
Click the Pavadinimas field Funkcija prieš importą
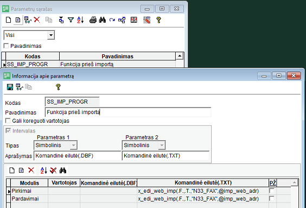click(x=128, y=112)
